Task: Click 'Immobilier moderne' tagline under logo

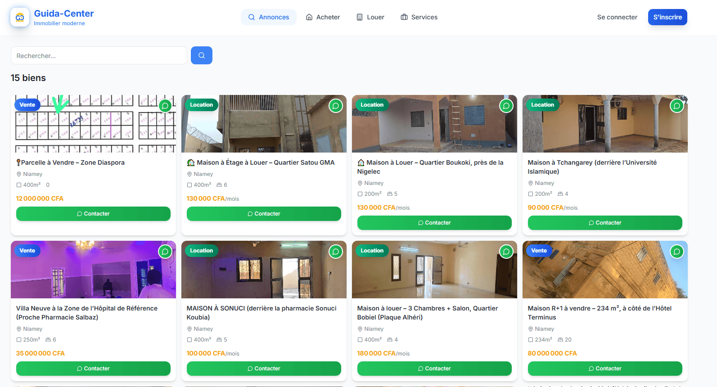Action: click(59, 23)
